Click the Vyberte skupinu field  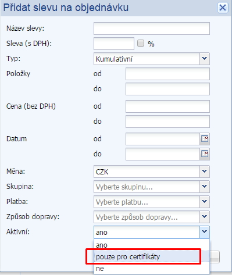click(147, 187)
